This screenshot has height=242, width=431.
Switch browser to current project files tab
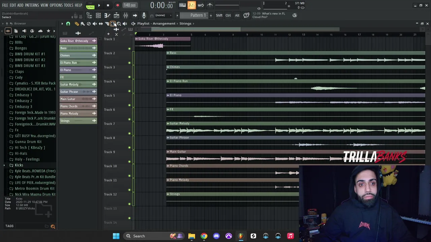(16, 31)
